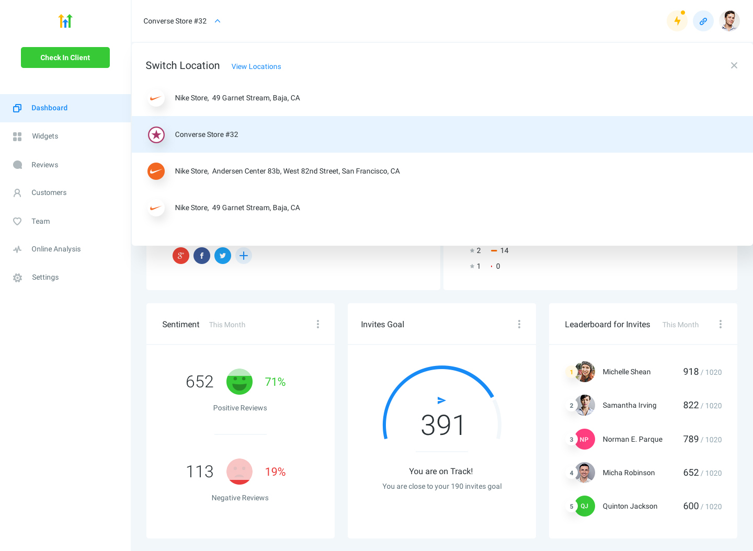Screen dimensions: 753x551
Task: Click the 1-star rating row
Action: coord(485,267)
